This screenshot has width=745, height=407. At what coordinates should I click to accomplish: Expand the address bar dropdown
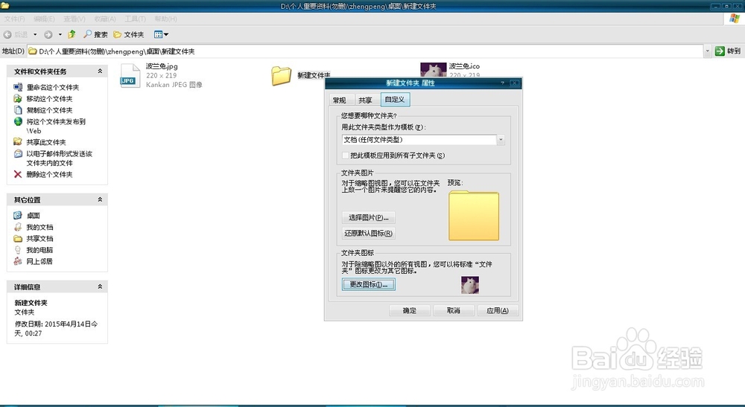(707, 51)
